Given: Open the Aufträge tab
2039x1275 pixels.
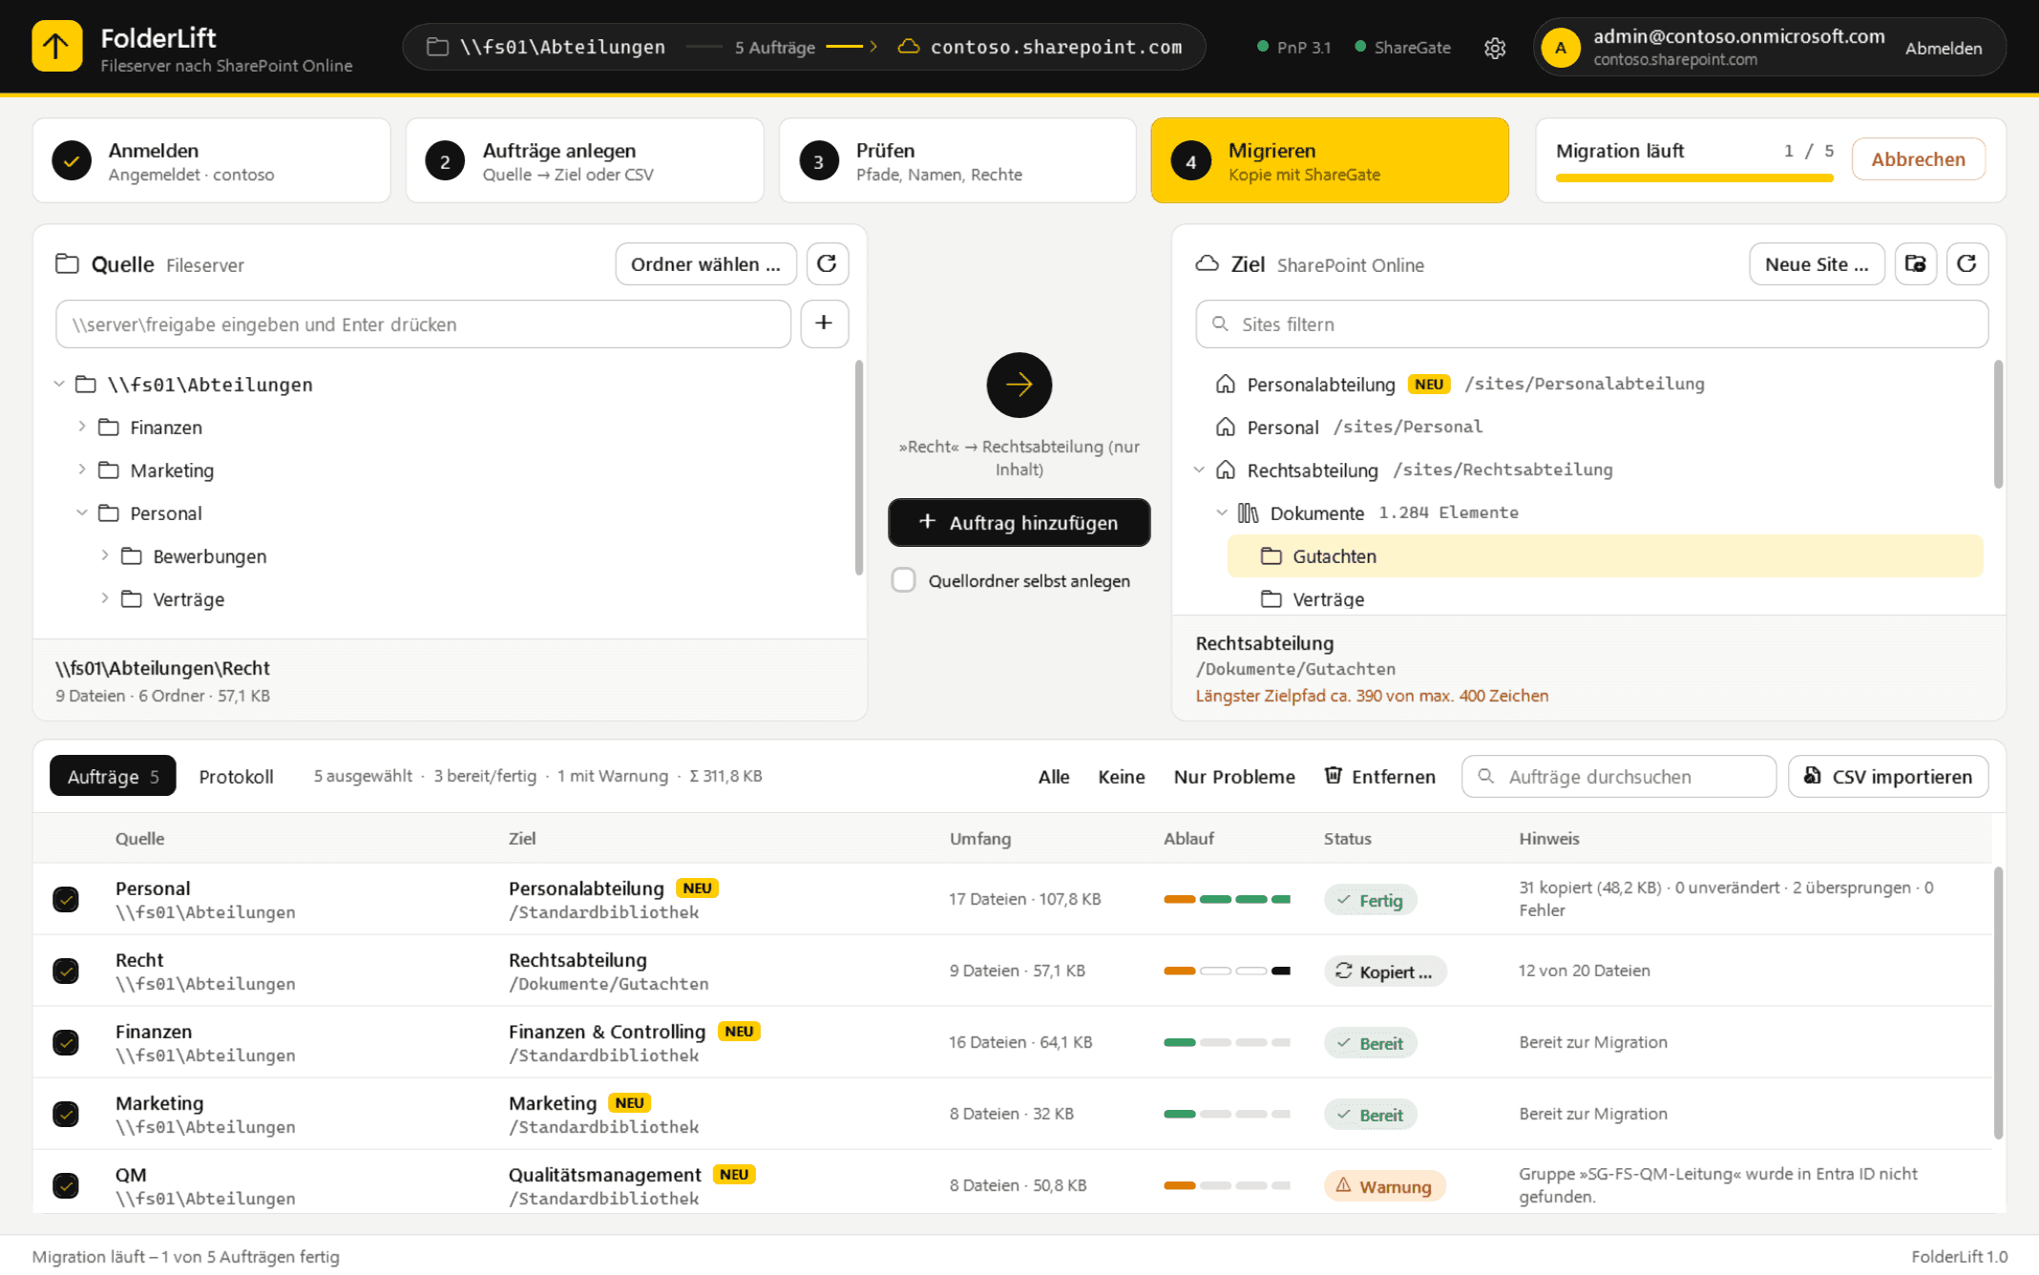Looking at the screenshot, I should pyautogui.click(x=114, y=777).
